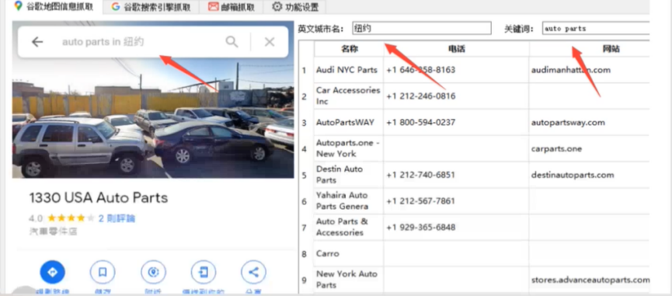The image size is (672, 296).
Task: Select the 'New York Auto Parts' cell
Action: click(x=349, y=280)
